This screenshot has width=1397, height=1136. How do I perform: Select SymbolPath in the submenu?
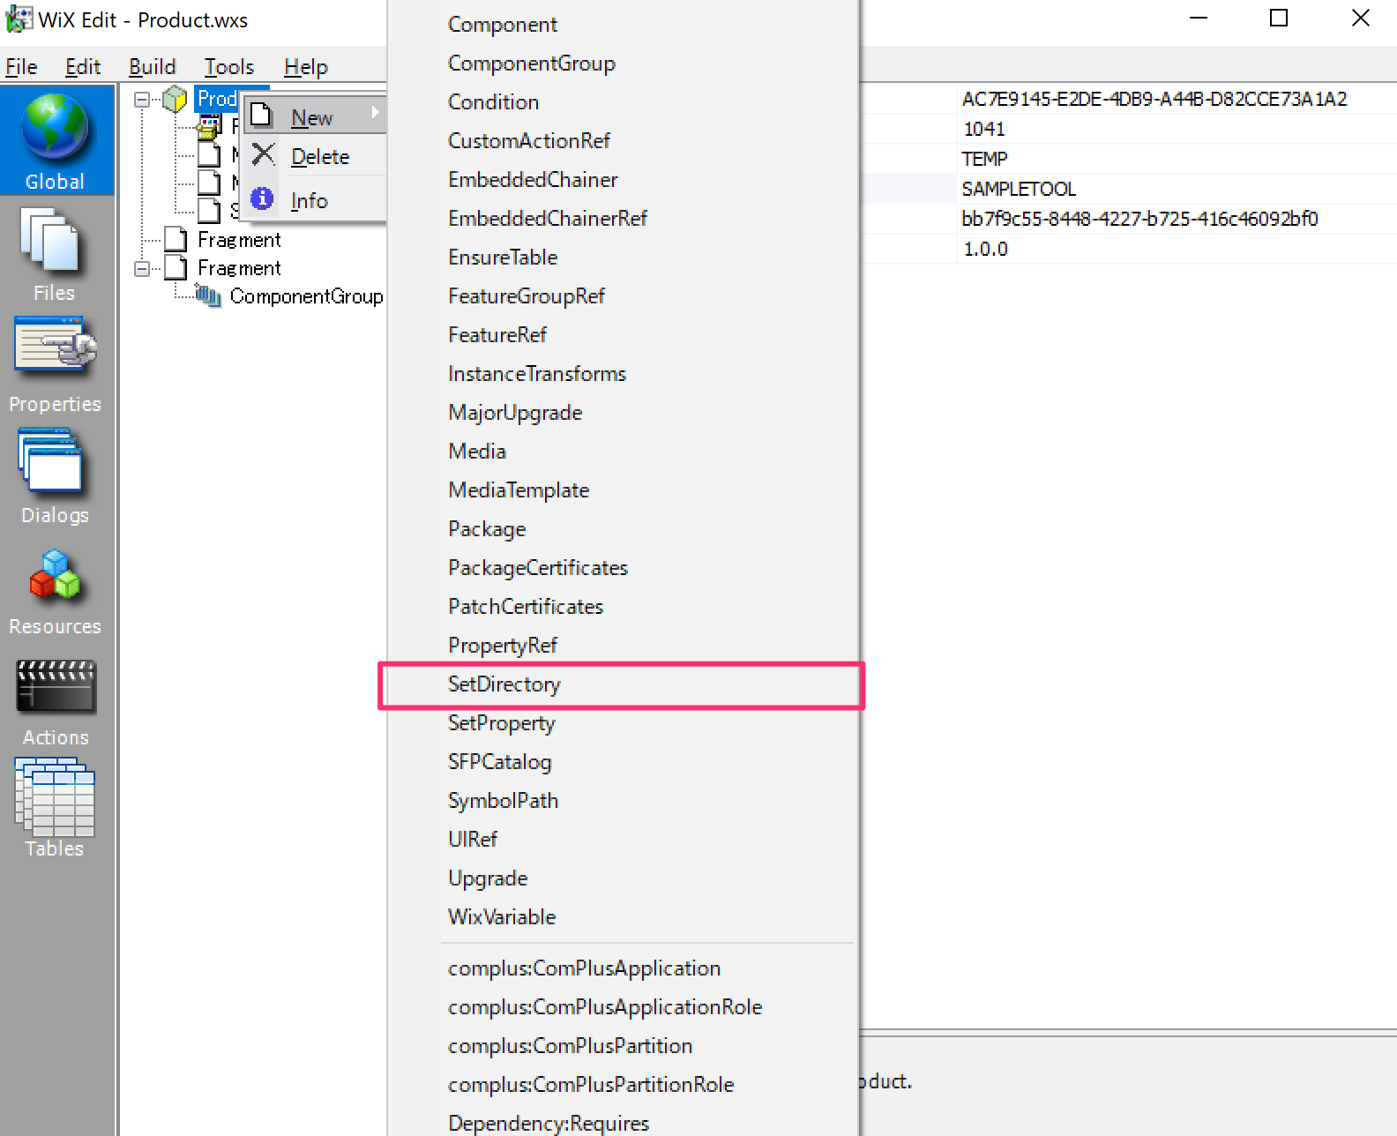pos(621,801)
